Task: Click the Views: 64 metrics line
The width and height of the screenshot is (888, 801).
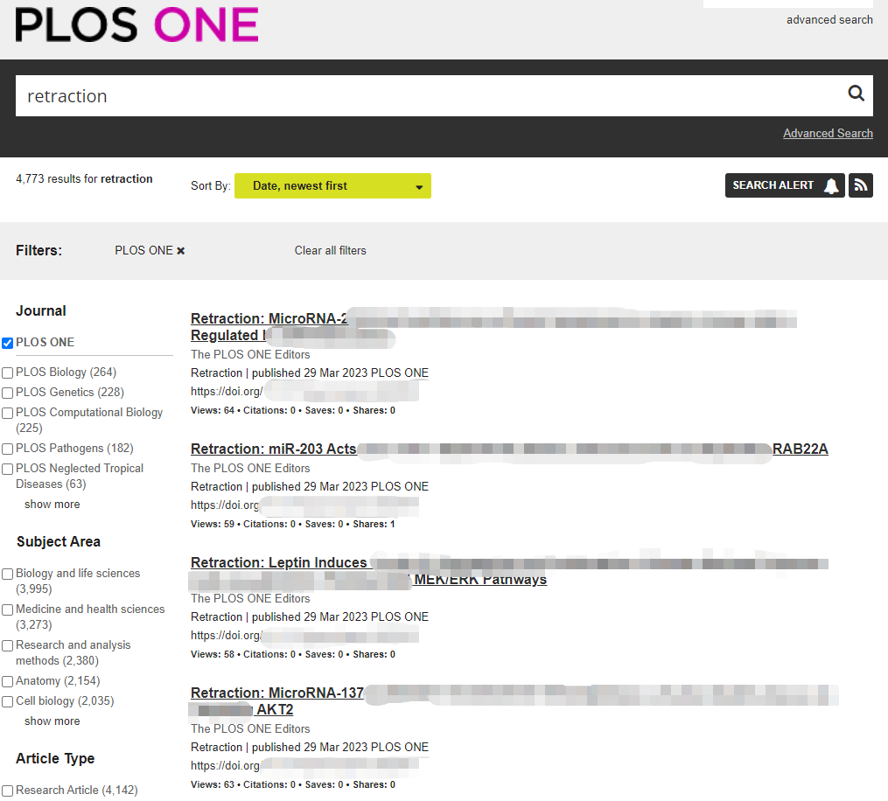Action: point(293,410)
